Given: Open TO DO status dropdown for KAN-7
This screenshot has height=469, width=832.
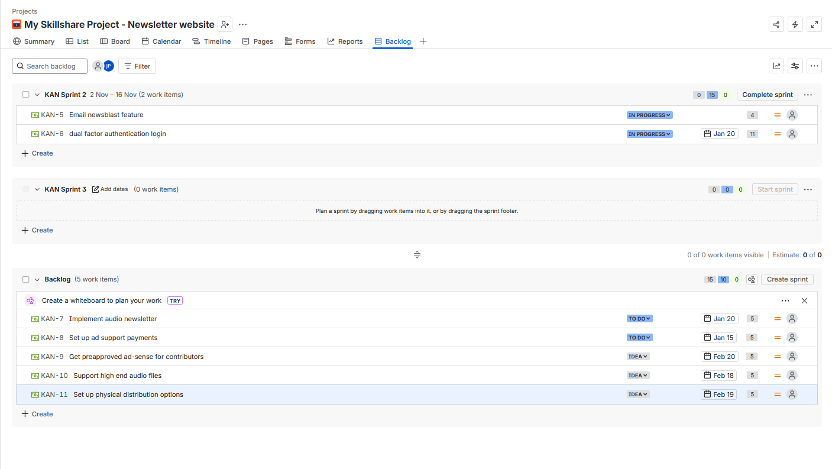Looking at the screenshot, I should (639, 319).
